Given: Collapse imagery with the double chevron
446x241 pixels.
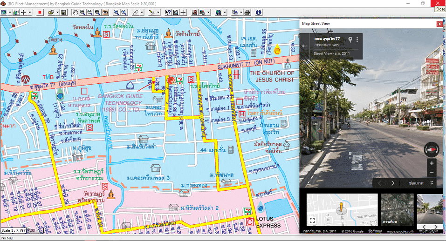Looking at the screenshot, I should pyautogui.click(x=432, y=183).
